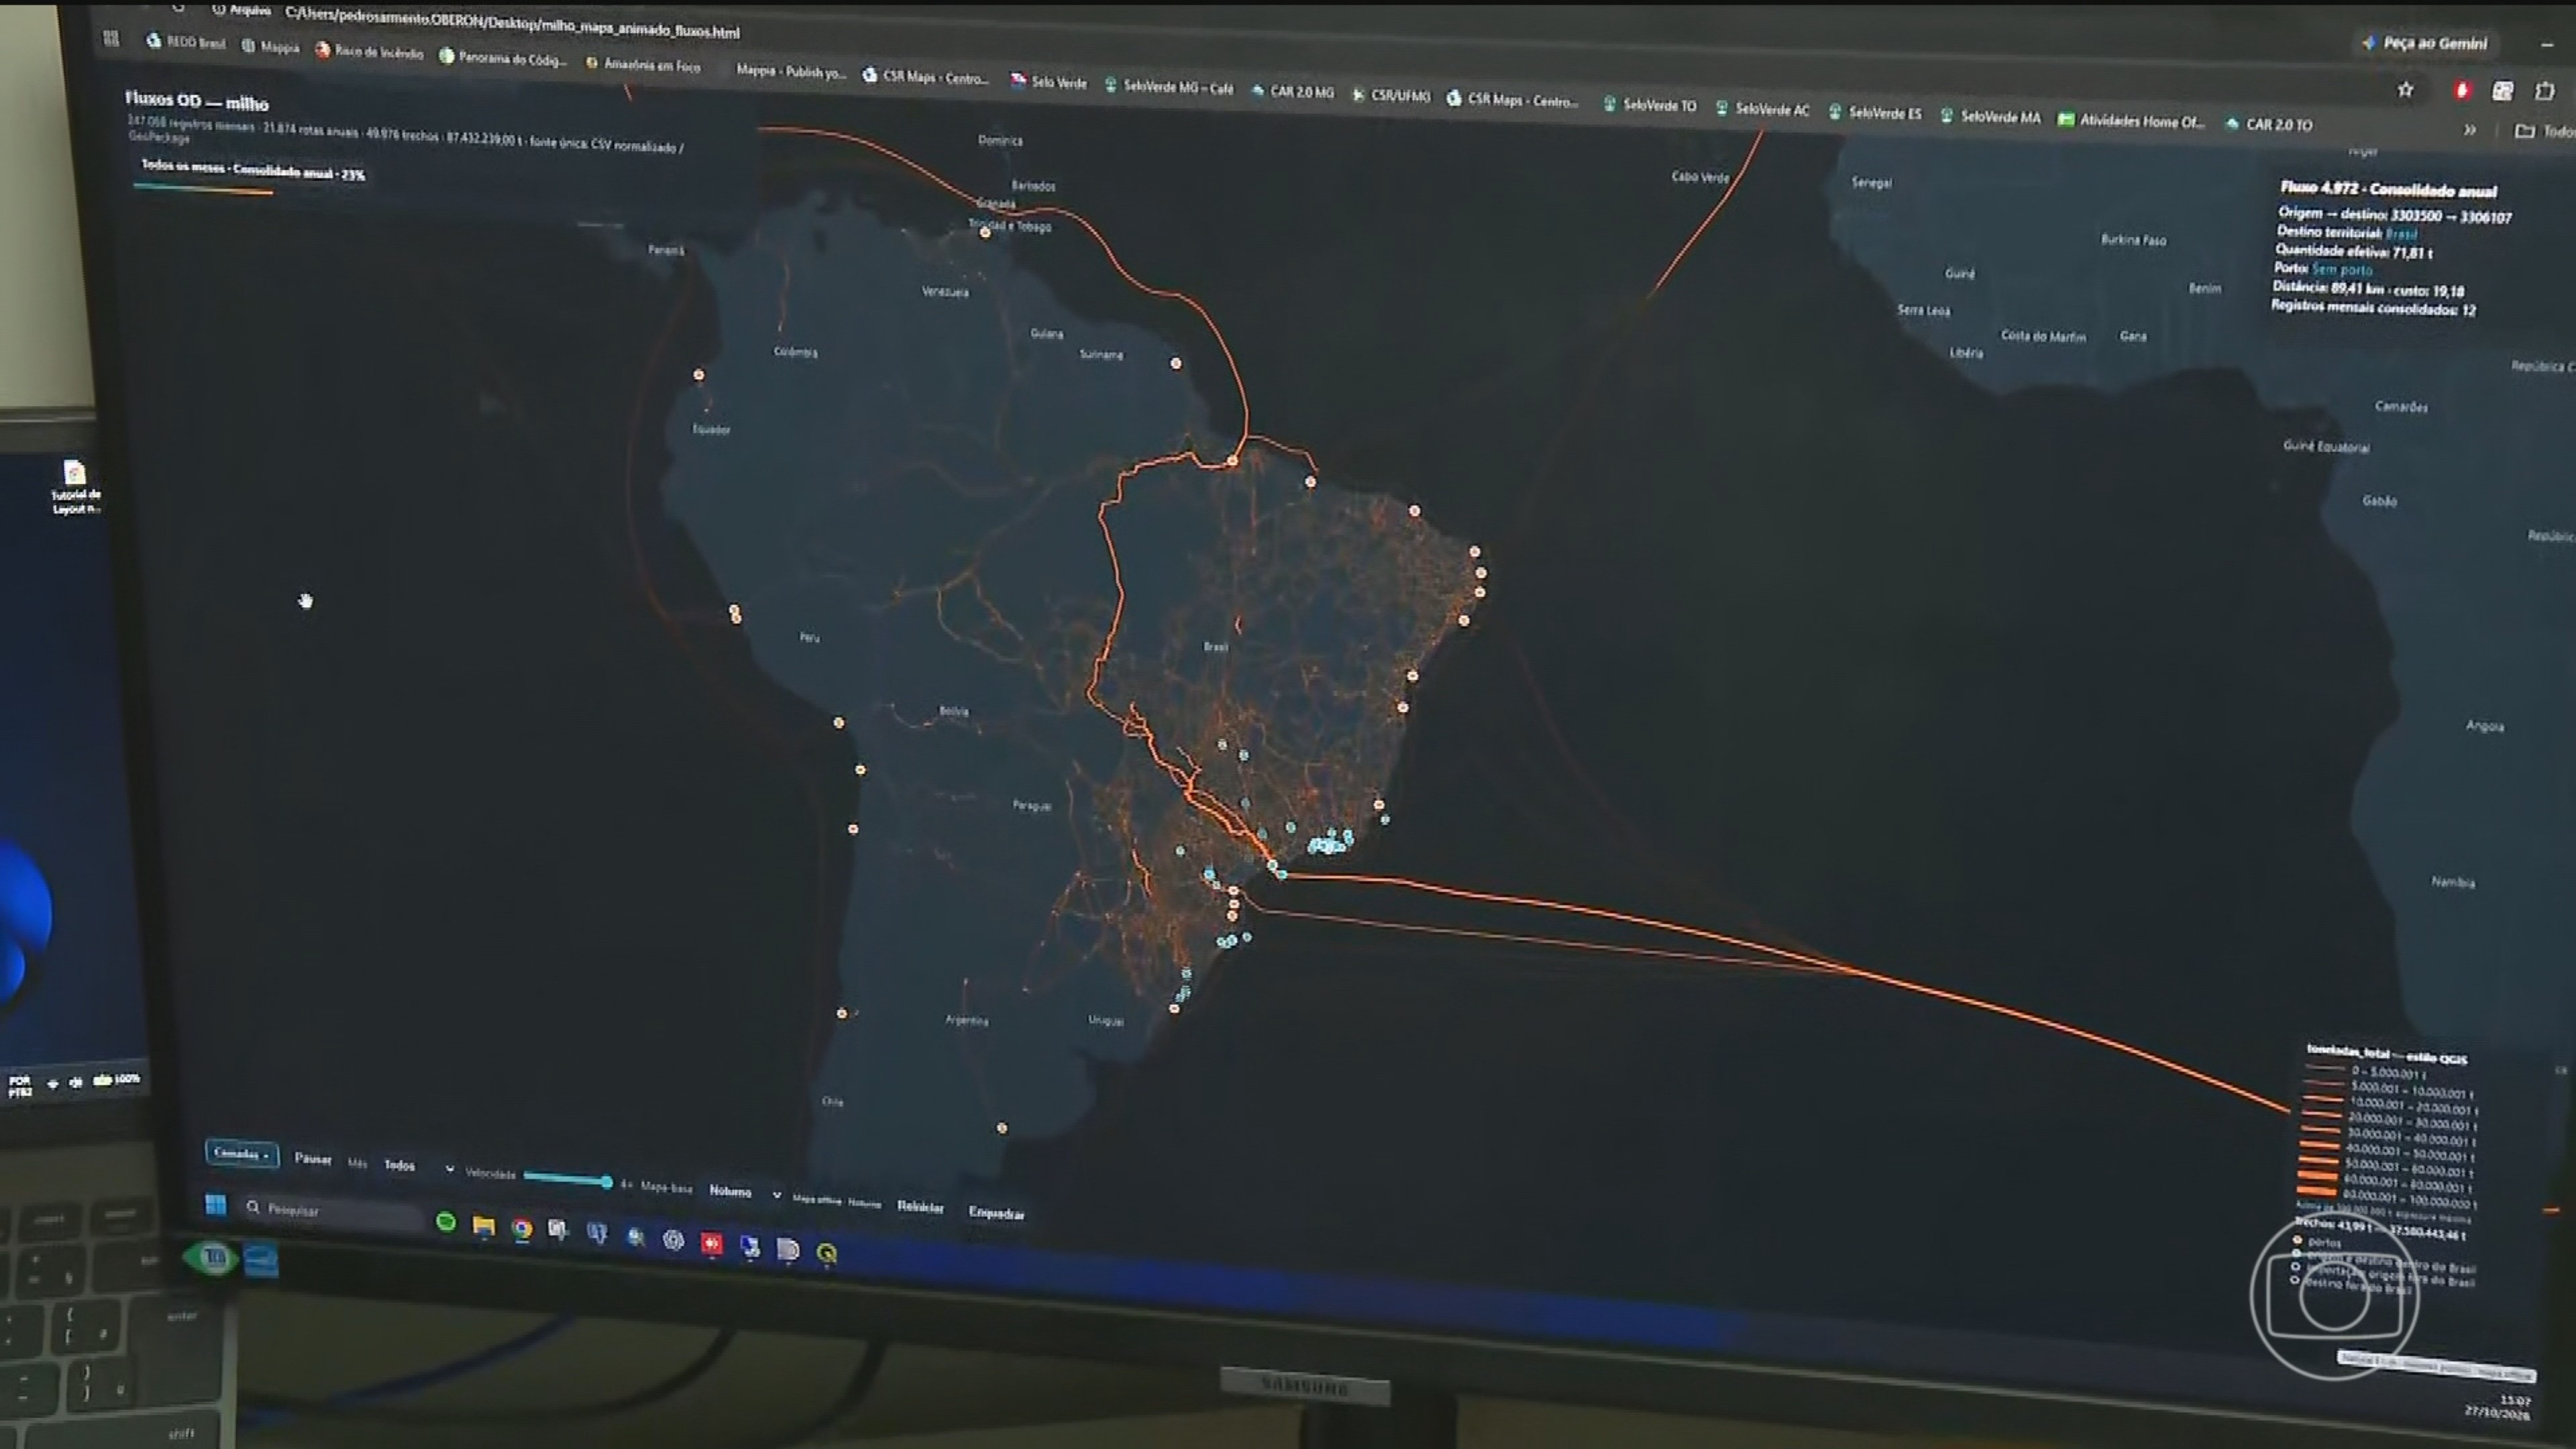
Task: Click the red extension icon in toolbar
Action: 2461,91
